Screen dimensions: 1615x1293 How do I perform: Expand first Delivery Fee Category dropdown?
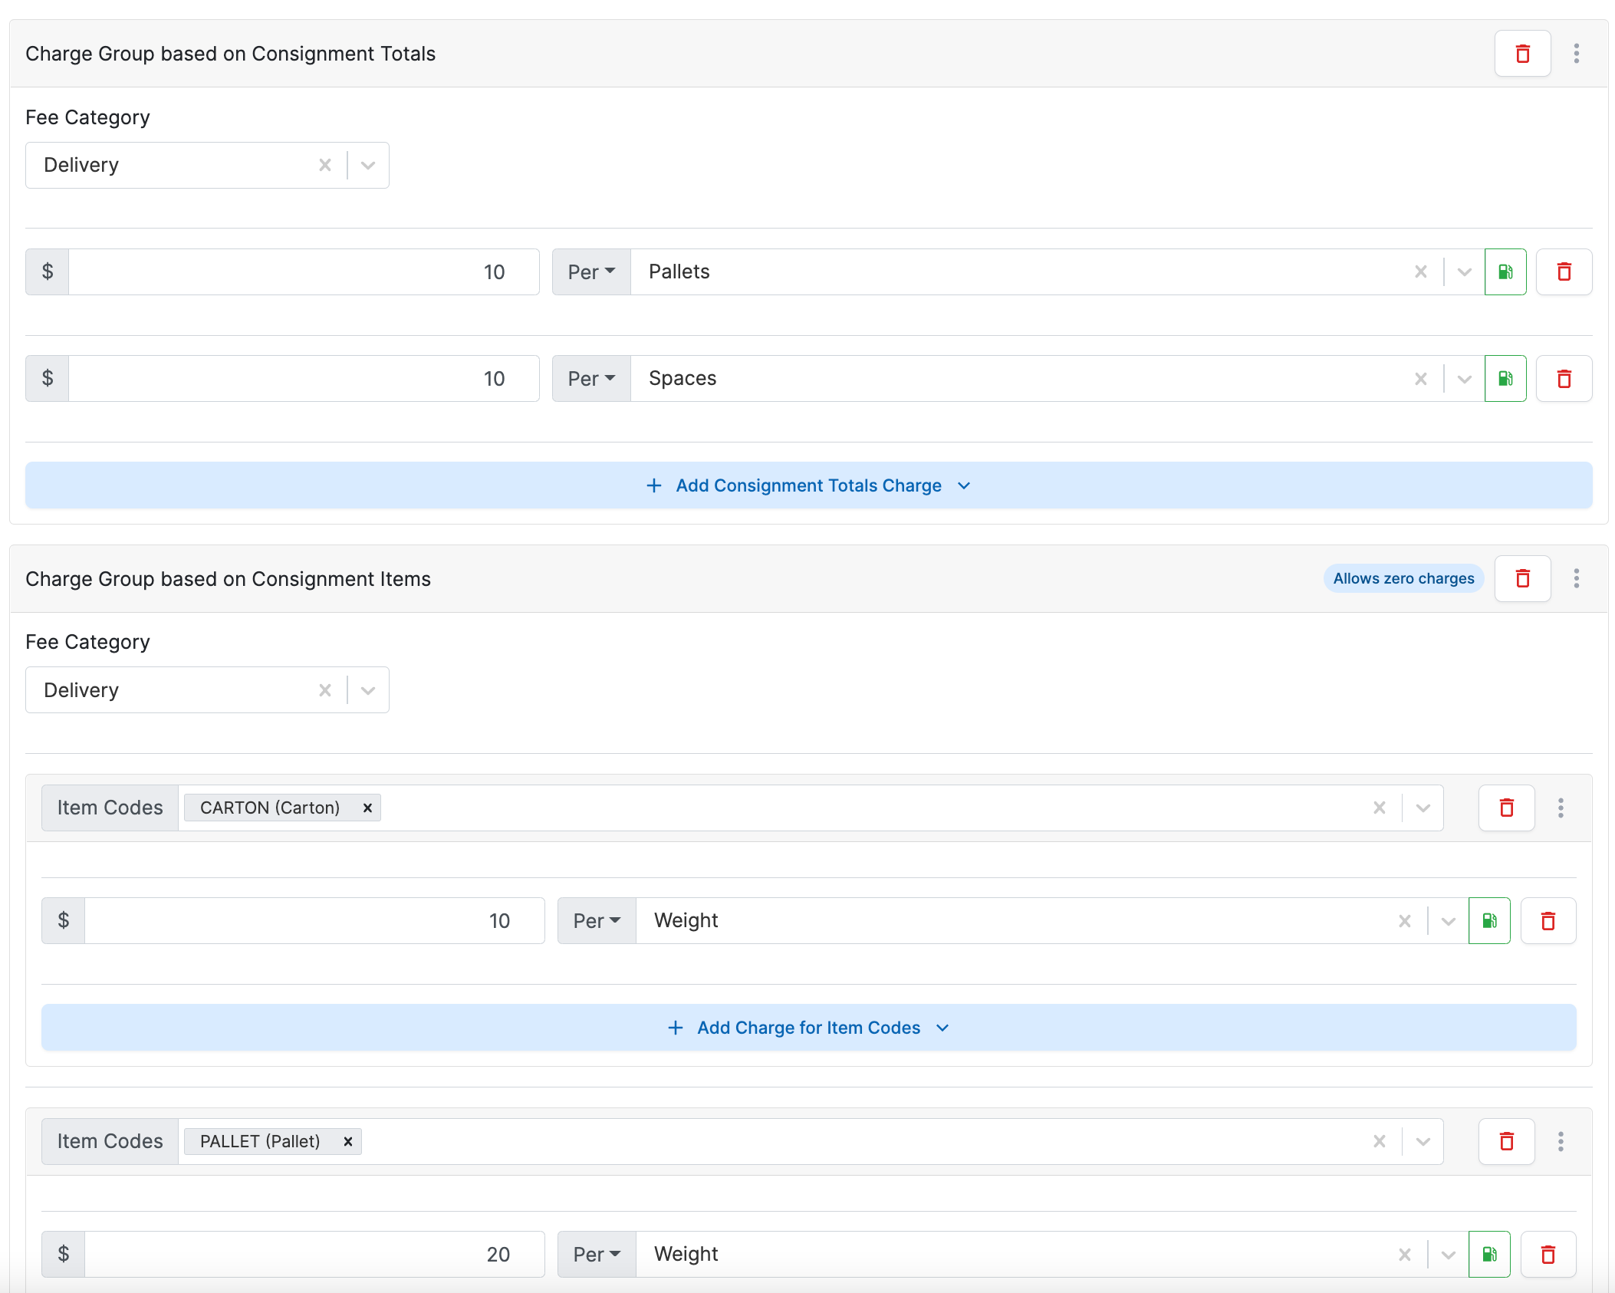[368, 166]
